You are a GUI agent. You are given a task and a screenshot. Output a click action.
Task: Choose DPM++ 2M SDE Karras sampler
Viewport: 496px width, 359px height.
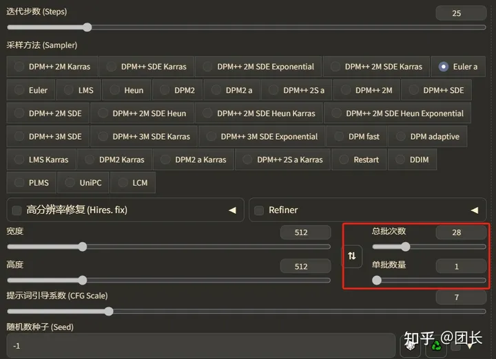[x=376, y=67]
